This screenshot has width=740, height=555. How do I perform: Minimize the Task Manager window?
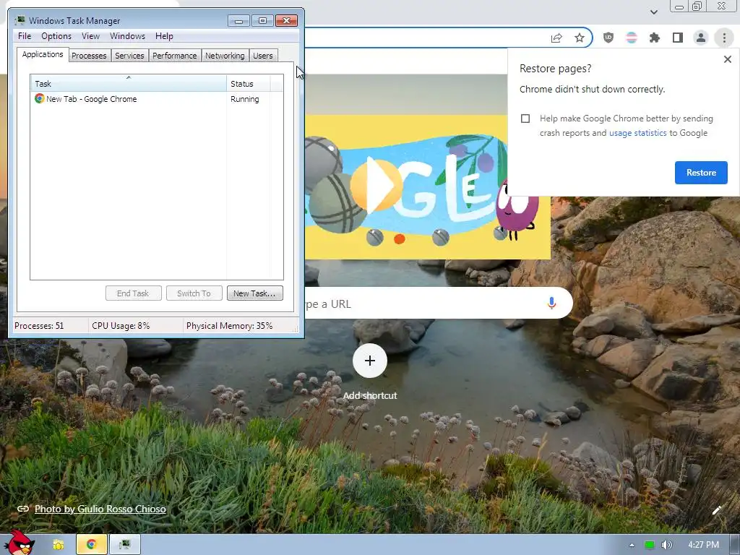[238, 20]
